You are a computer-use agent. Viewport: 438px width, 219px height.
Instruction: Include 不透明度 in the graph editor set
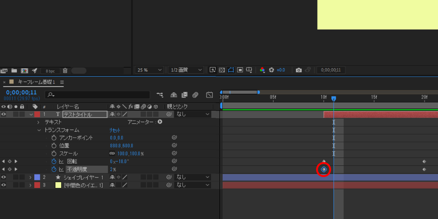61,169
